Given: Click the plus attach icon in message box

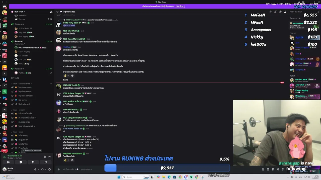Looking at the screenshot, I should tap(59, 169).
